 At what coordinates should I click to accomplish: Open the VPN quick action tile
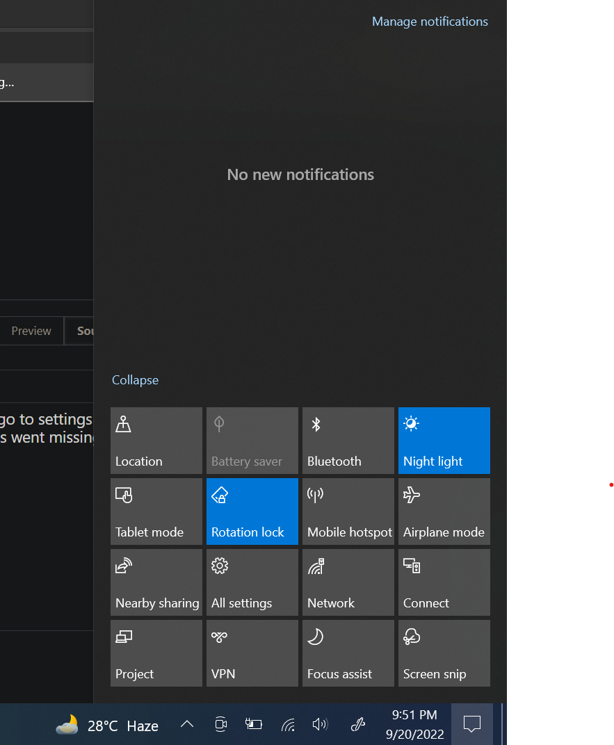[x=252, y=653]
